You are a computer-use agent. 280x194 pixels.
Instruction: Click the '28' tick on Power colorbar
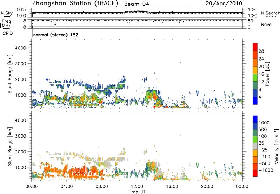coord(261,51)
